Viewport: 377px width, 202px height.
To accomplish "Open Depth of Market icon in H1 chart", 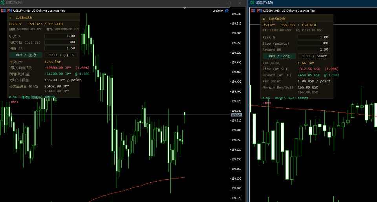I will 9,11.
